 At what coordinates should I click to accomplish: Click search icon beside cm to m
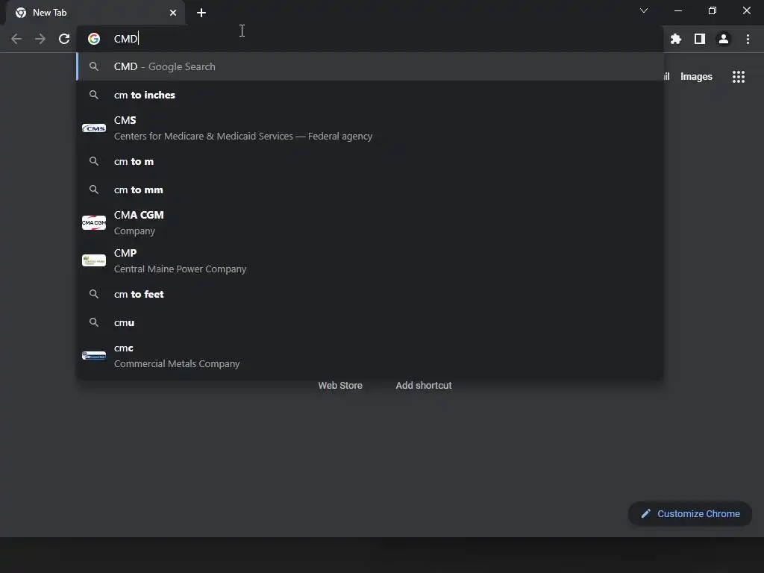pyautogui.click(x=94, y=161)
